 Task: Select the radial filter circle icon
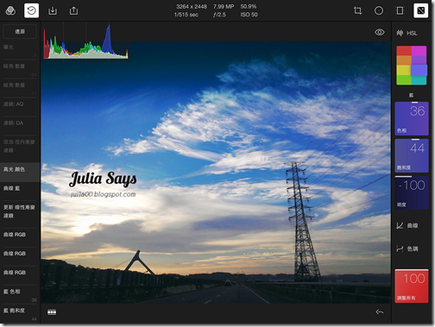(379, 10)
